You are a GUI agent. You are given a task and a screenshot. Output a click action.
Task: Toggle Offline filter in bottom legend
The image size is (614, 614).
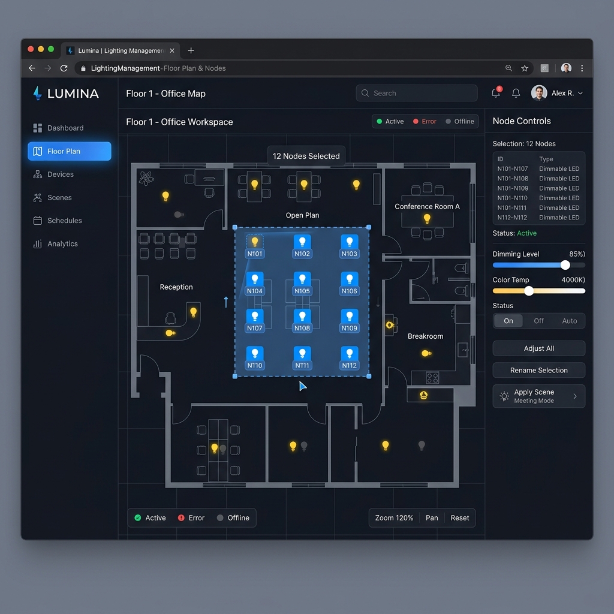[x=233, y=517]
